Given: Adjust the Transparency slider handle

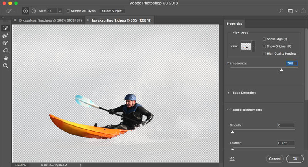Looking at the screenshot, I should [281, 70].
